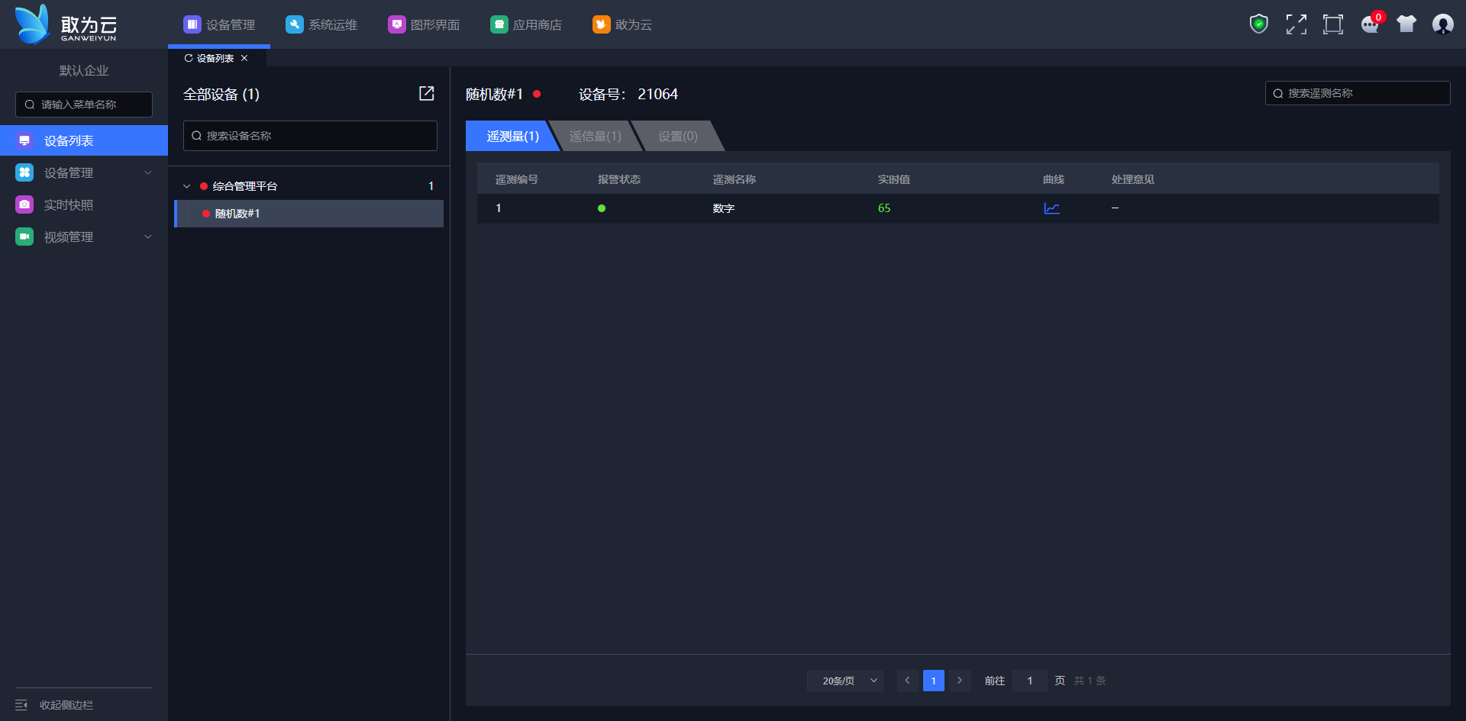This screenshot has width=1466, height=721.
Task: Select page 1 in pagination
Action: [934, 681]
